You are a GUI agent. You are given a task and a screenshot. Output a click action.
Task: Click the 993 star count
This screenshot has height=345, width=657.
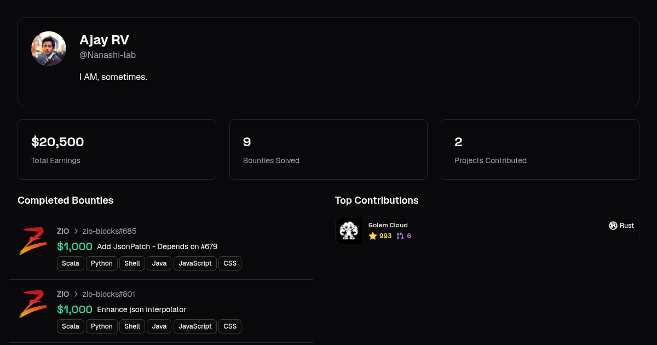[385, 236]
